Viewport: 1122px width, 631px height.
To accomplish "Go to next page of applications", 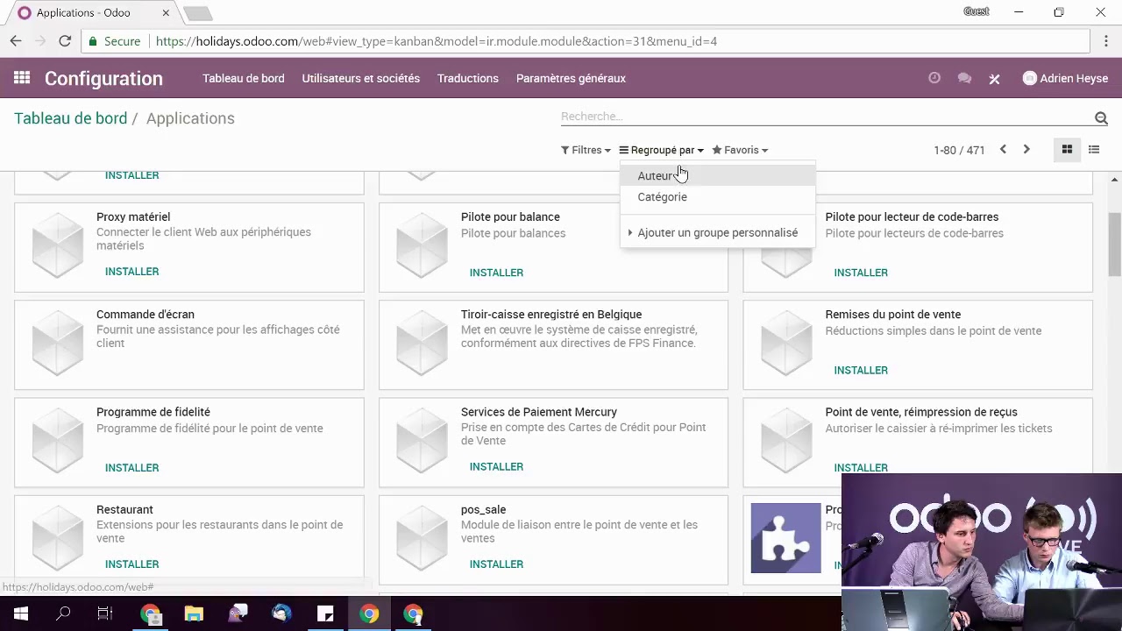I will click(1026, 150).
